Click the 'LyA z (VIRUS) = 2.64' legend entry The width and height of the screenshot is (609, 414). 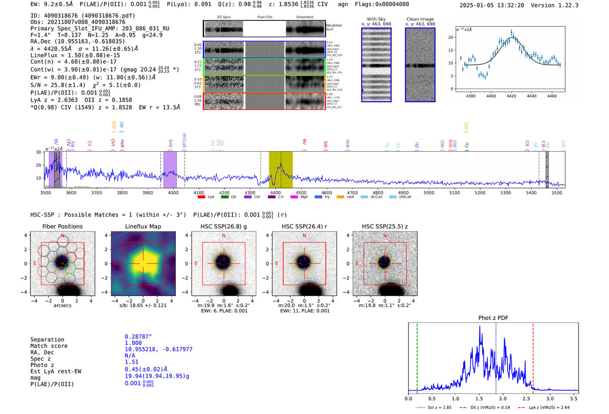point(544,407)
